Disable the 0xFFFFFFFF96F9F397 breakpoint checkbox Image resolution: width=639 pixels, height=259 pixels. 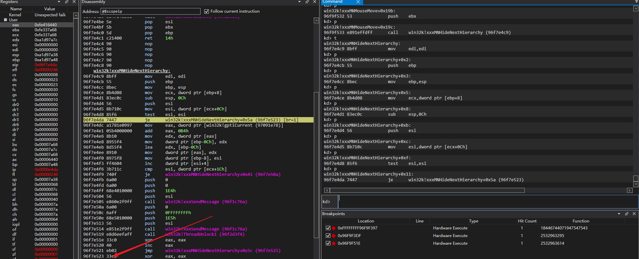pyautogui.click(x=328, y=228)
